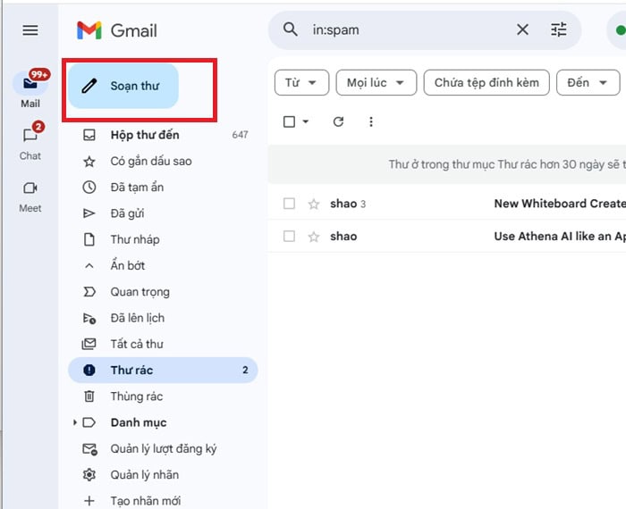The height and width of the screenshot is (509, 626).
Task: Select the Thư rác spam folder
Action: [x=163, y=371]
